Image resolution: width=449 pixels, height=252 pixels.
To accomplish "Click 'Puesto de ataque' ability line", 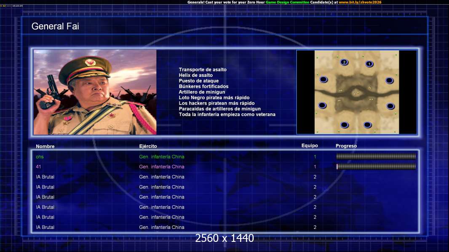I will click(x=199, y=81).
